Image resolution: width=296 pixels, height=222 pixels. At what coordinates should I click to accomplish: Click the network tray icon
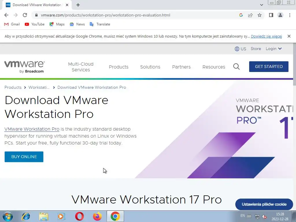[257, 216]
